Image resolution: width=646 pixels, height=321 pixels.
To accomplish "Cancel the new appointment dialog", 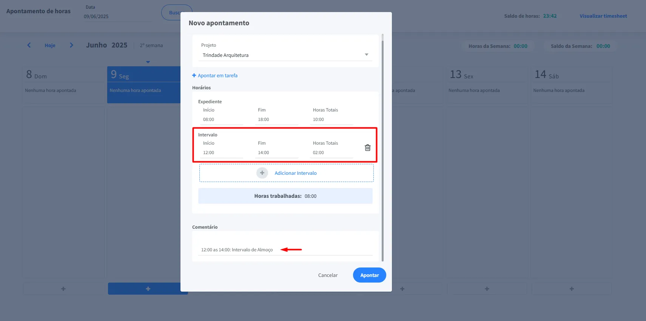I will (328, 275).
